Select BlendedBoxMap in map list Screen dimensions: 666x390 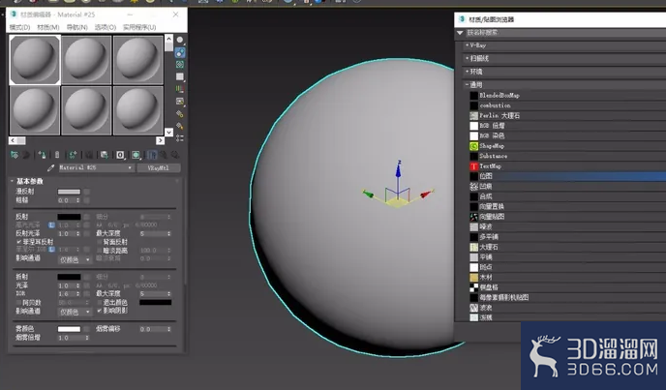(565, 95)
